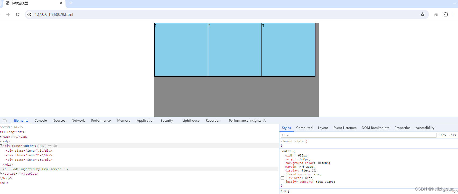
Task: Collapse the outer div node
Action: pos(1,145)
